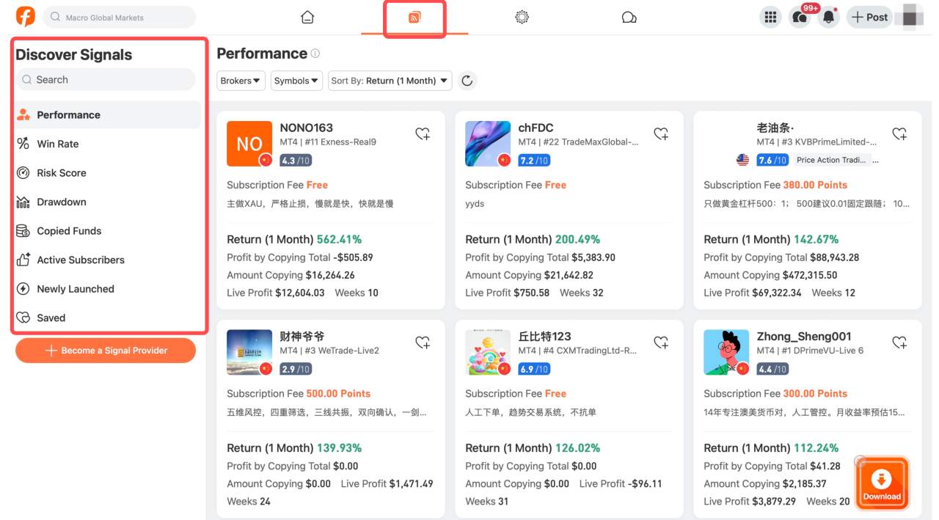Click the Post button
This screenshot has height=520, width=939.
point(869,18)
